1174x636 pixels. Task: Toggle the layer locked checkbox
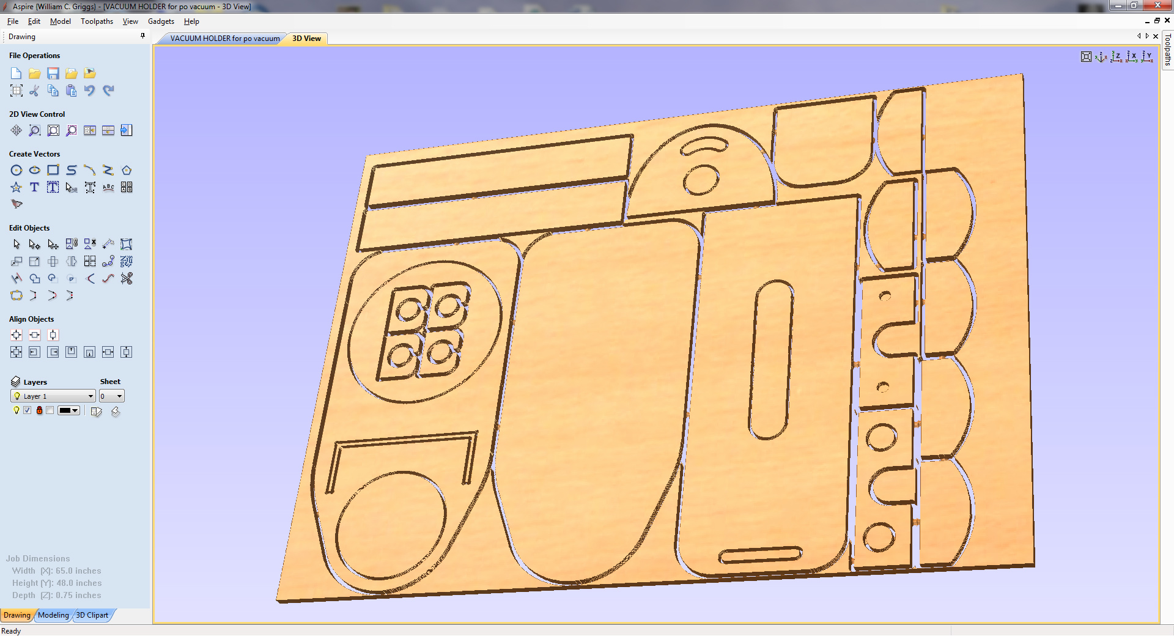click(x=50, y=410)
